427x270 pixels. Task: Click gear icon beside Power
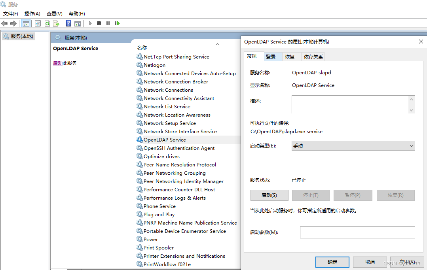139,239
